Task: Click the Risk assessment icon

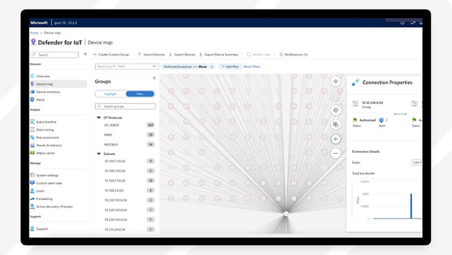Action: (x=33, y=138)
